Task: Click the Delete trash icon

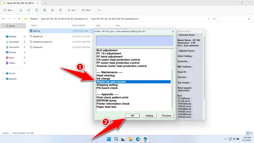Action: point(60,10)
